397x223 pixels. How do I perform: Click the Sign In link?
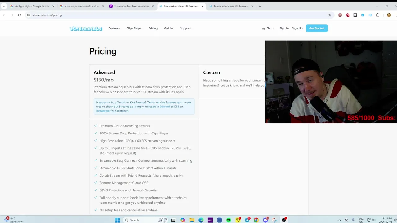coord(284,28)
